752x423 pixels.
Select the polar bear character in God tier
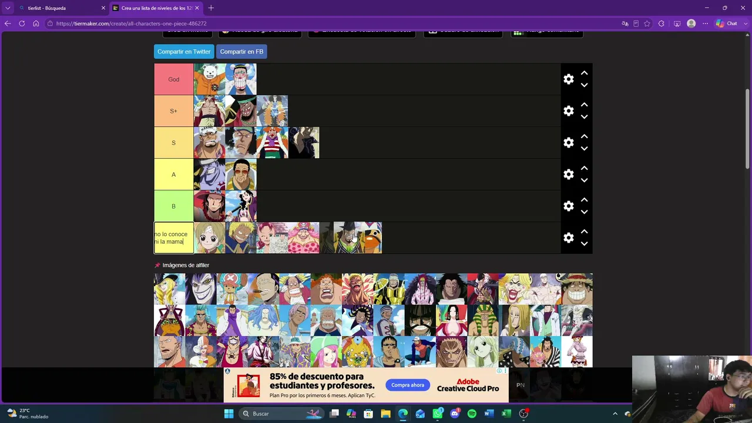(210, 79)
